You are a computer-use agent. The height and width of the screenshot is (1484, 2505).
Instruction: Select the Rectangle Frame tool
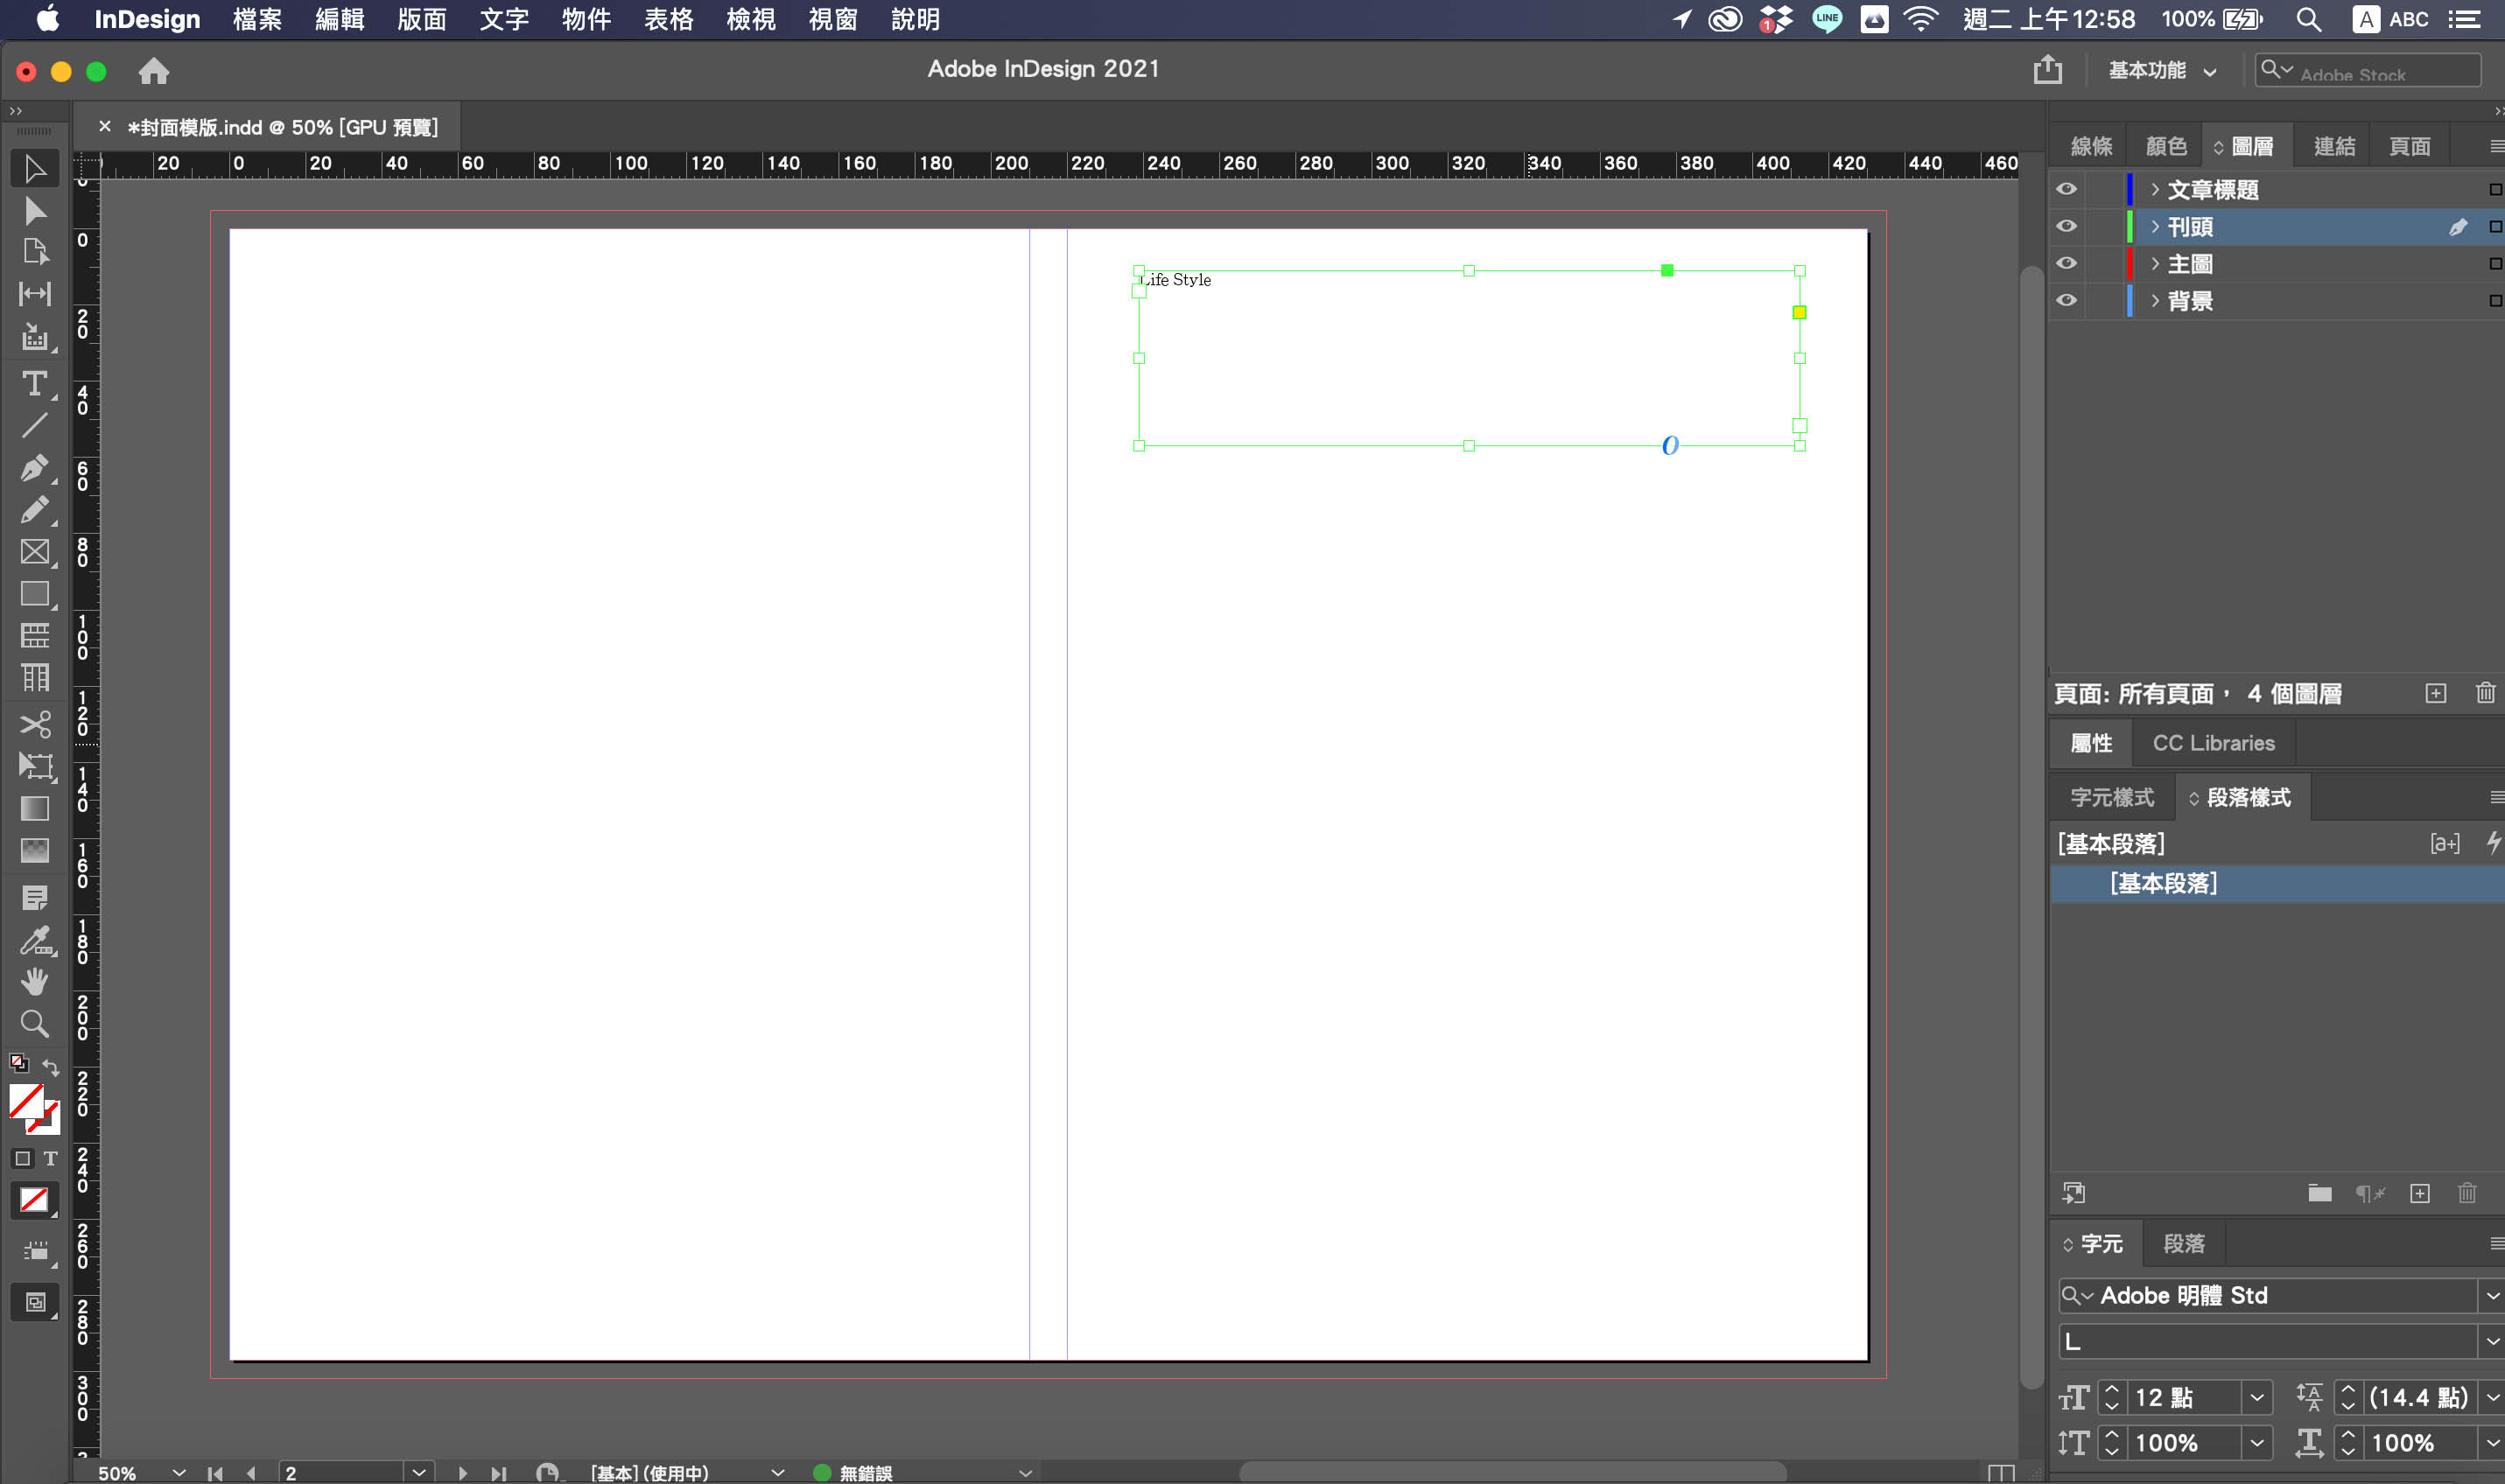34,552
